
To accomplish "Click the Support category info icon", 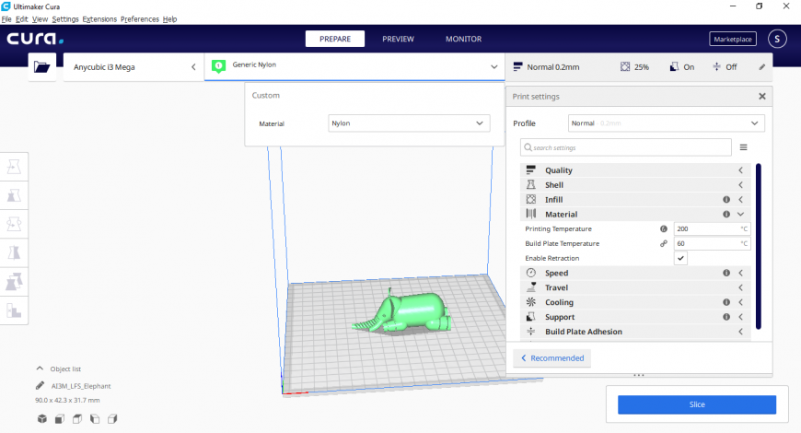I will point(726,317).
